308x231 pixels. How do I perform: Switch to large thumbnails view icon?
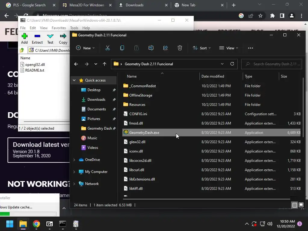click(301, 205)
